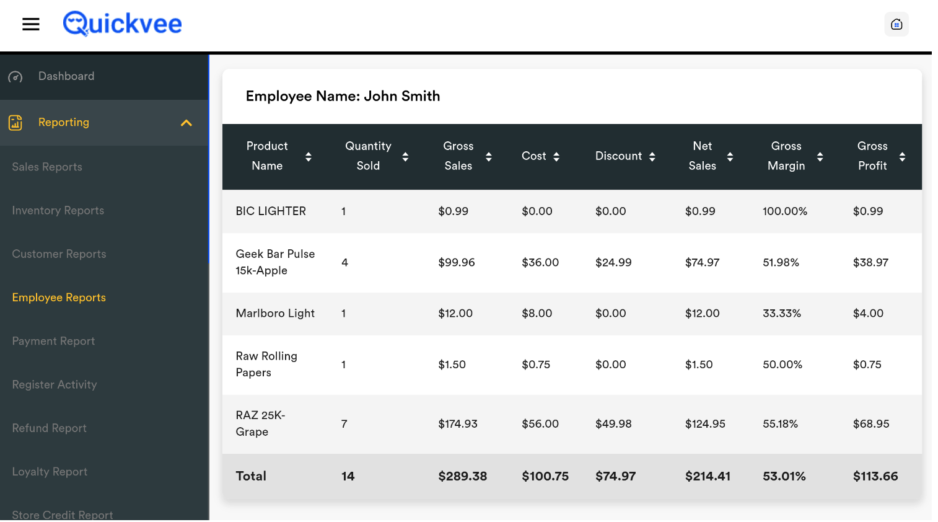Viewport: 938px width, 522px height.
Task: Open Inventory Reports page
Action: coord(58,210)
